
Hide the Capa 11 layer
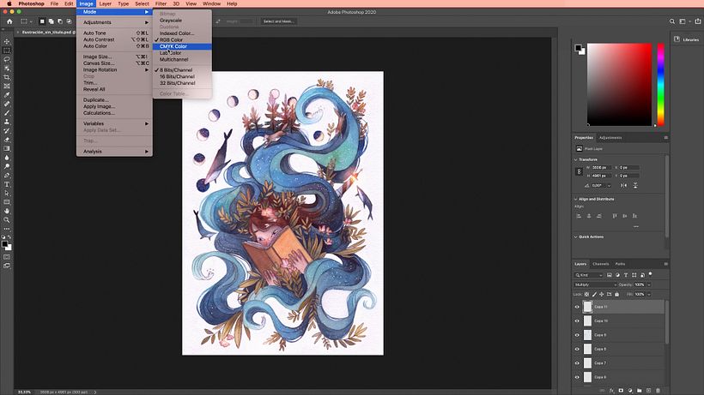578,307
